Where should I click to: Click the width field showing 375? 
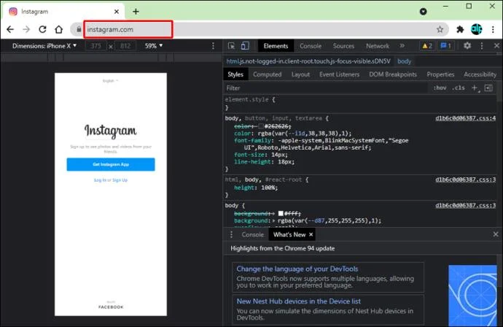(x=96, y=46)
